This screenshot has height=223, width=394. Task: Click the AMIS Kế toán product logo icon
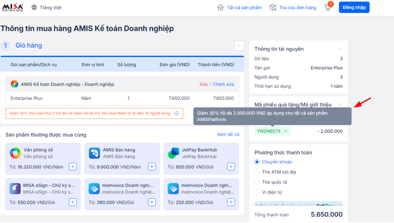click(x=15, y=84)
